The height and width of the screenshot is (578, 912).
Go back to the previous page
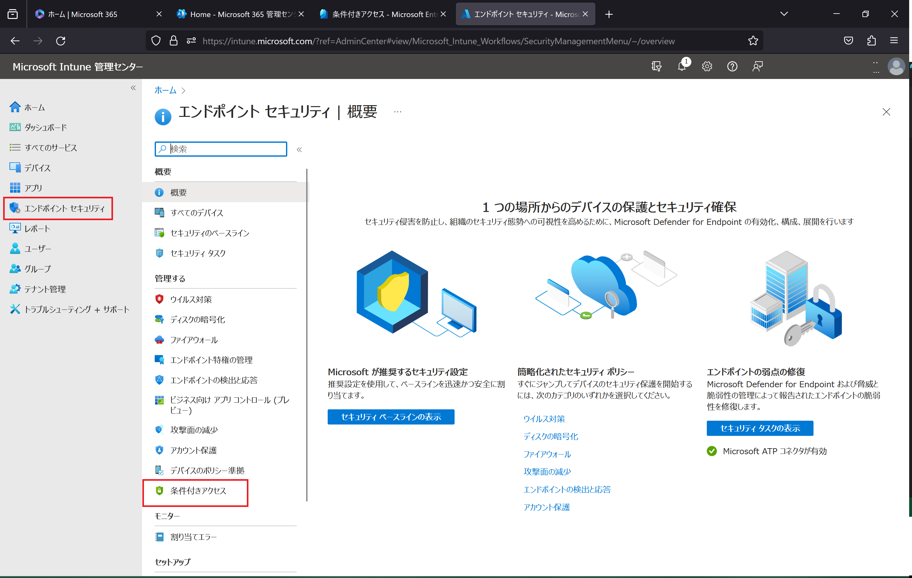(15, 40)
